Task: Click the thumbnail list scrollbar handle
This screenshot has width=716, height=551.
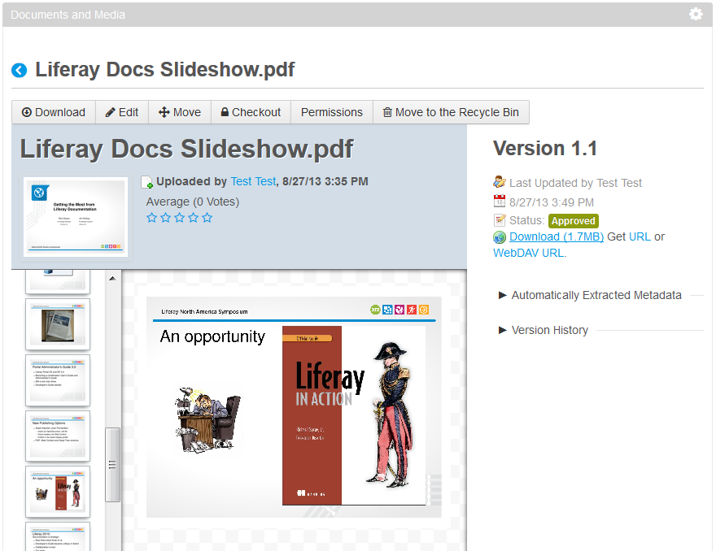Action: [x=112, y=465]
